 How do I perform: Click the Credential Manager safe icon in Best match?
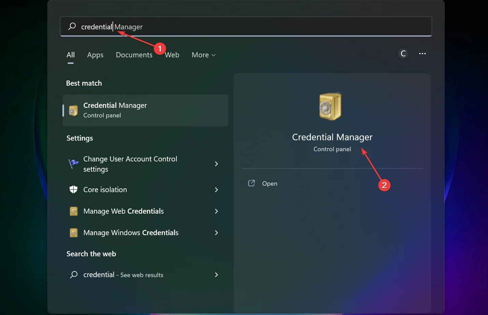tap(73, 111)
